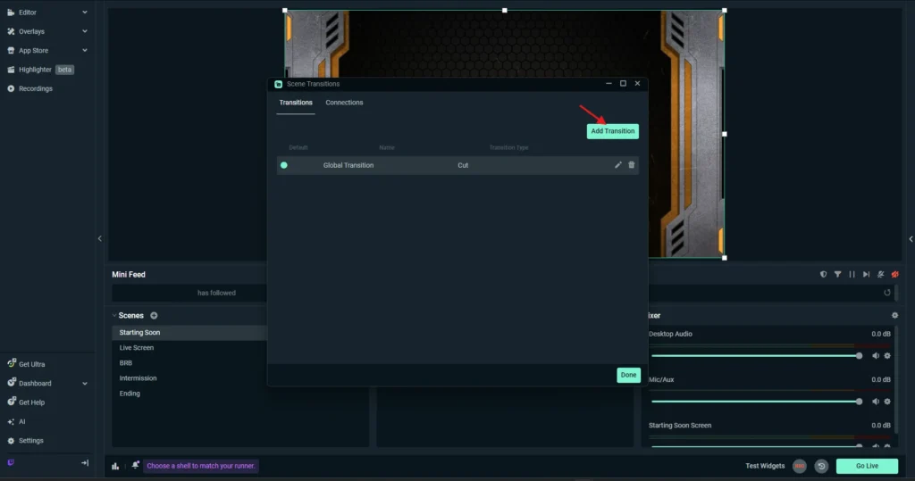Viewport: 915px width, 481px height.
Task: Open the audio mixer settings gear
Action: pyautogui.click(x=894, y=316)
